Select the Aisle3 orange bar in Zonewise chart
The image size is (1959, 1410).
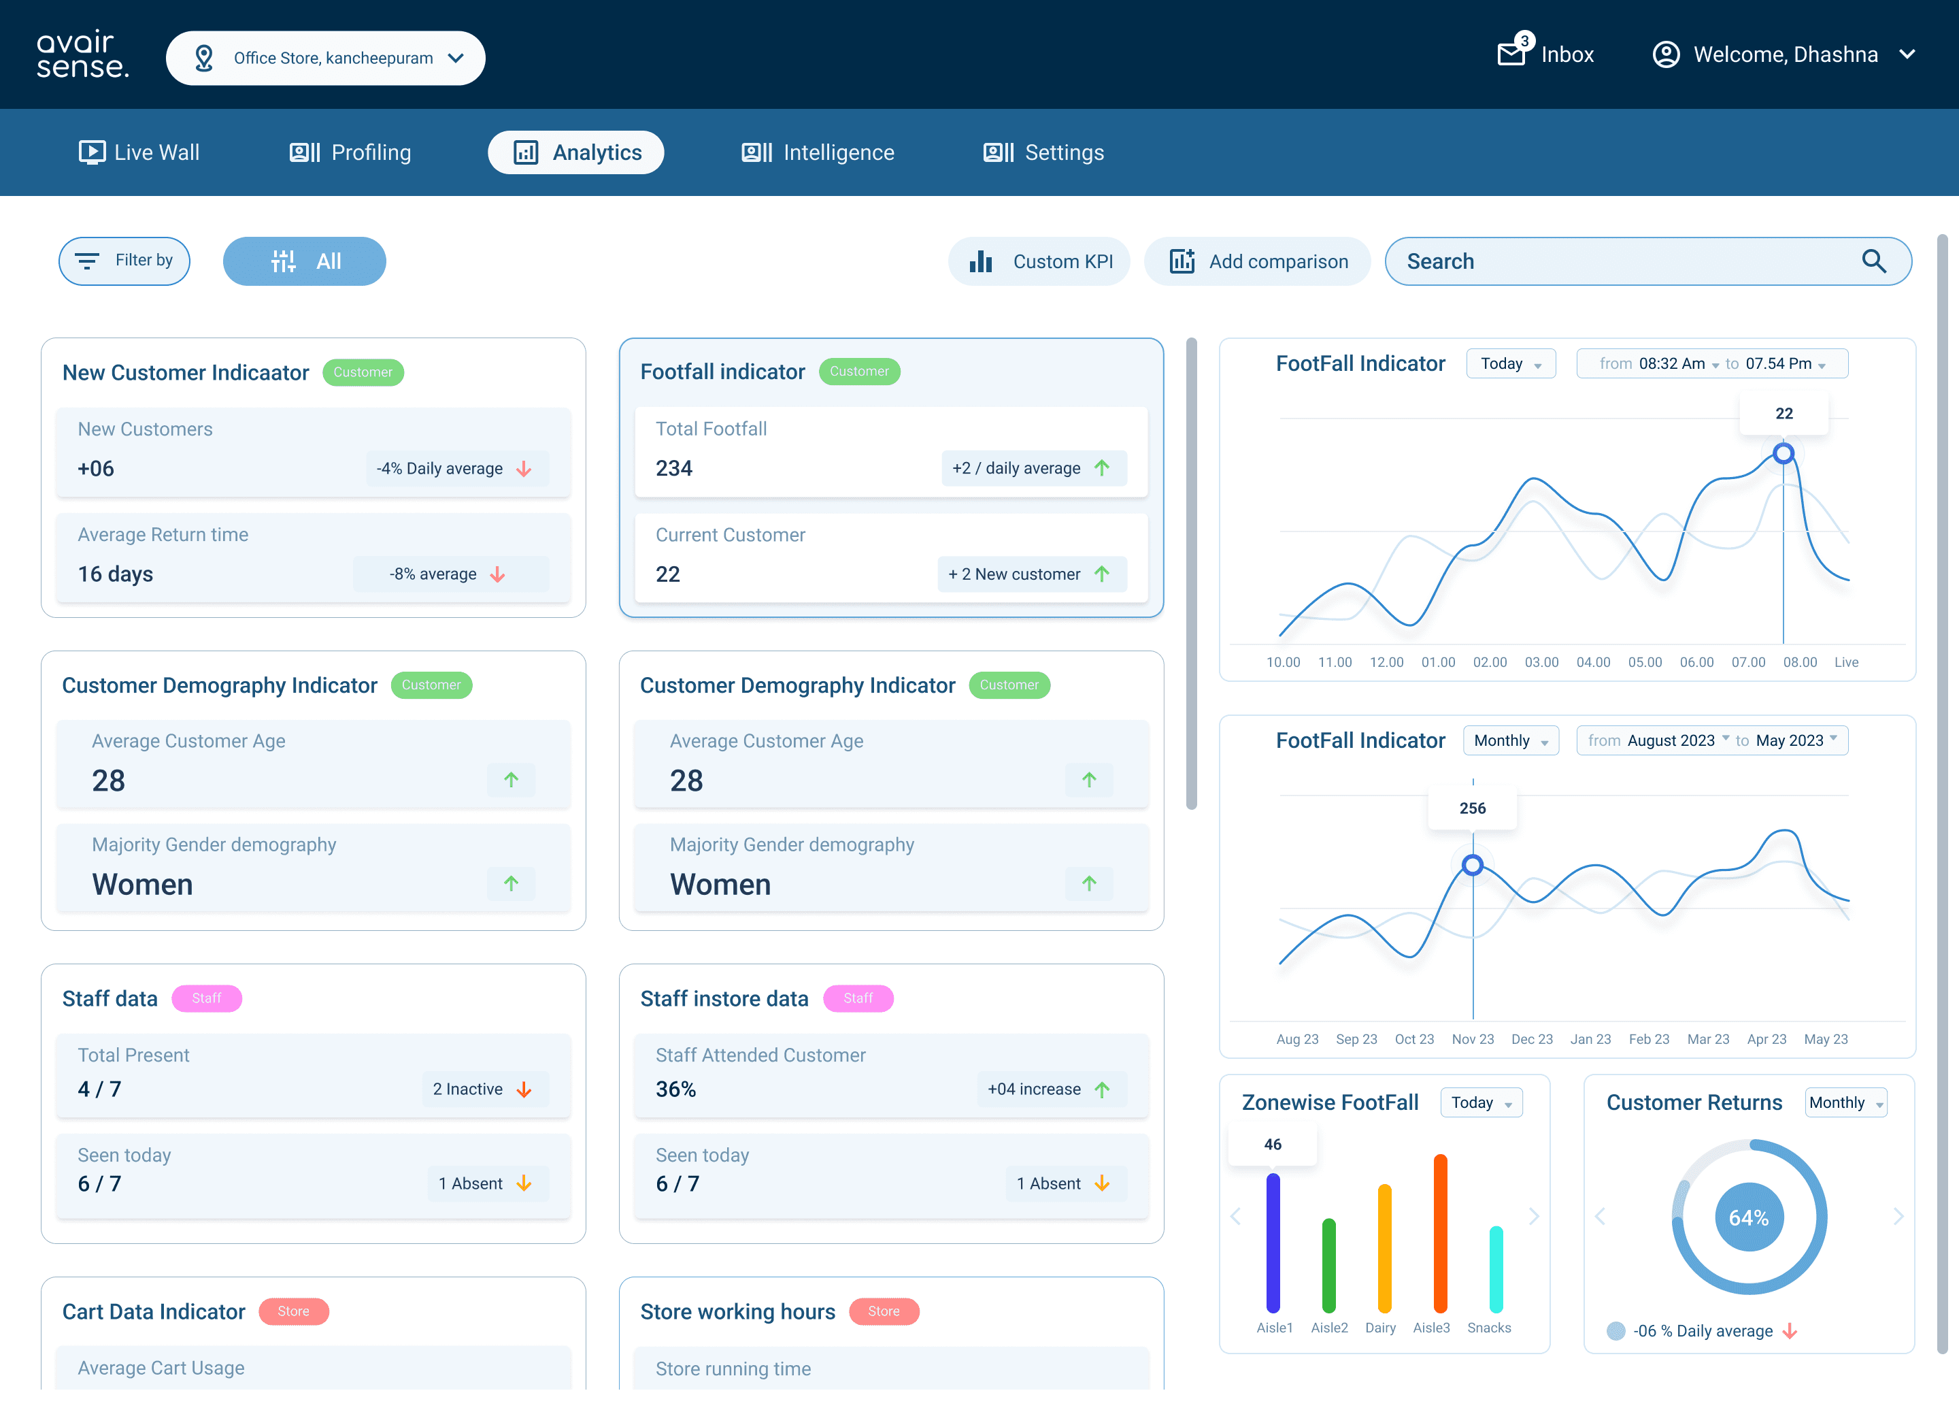click(x=1440, y=1234)
